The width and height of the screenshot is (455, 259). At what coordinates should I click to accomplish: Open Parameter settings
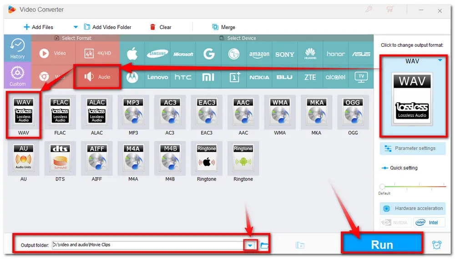pos(412,148)
